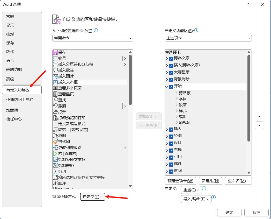
Task: Open the 重置(E) dropdown button
Action: coord(191,190)
